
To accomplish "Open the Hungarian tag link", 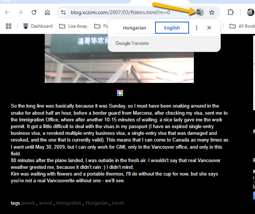I will tap(97, 203).
